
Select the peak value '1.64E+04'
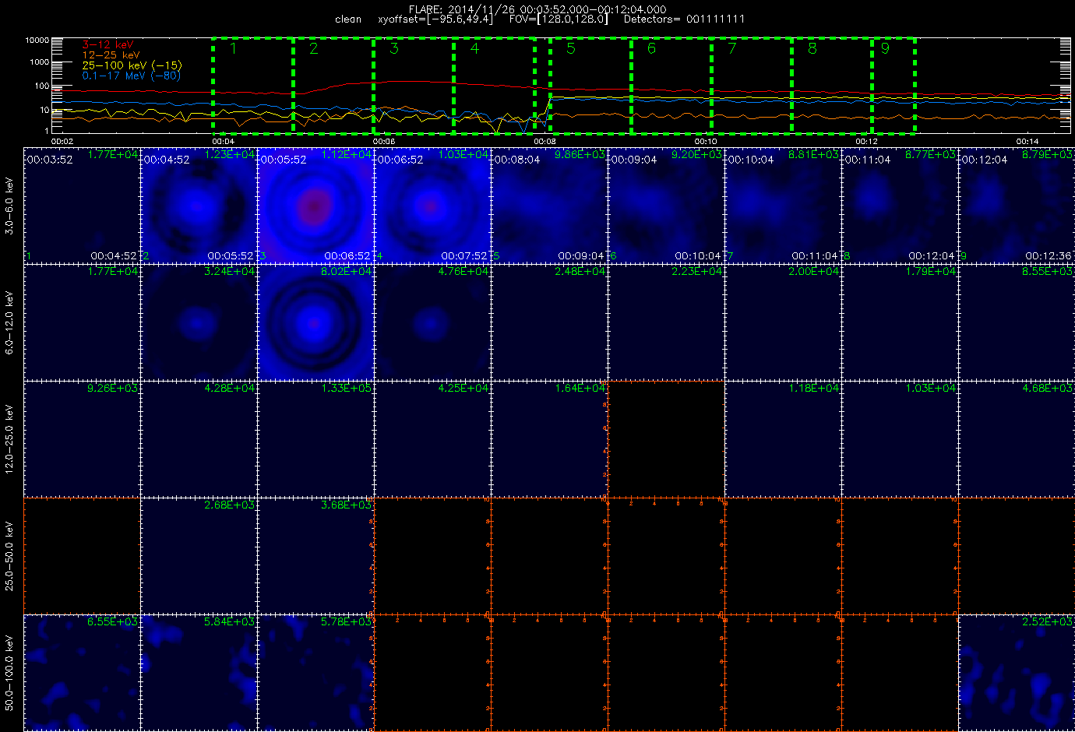[580, 389]
